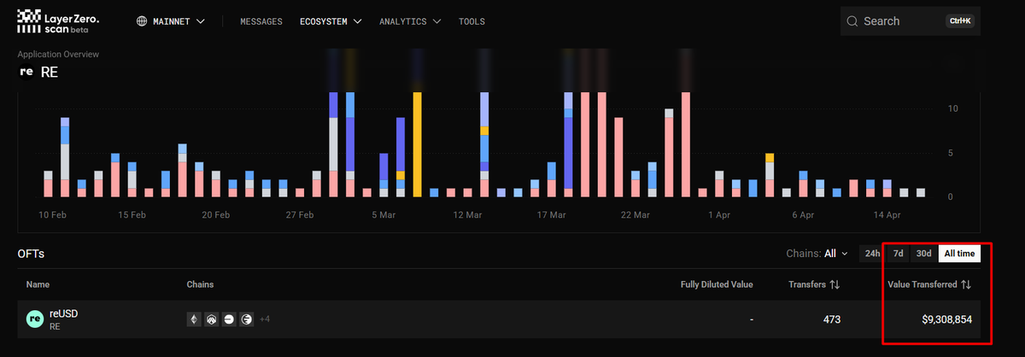The image size is (1025, 357).
Task: Click the Name column header
Action: tap(38, 284)
